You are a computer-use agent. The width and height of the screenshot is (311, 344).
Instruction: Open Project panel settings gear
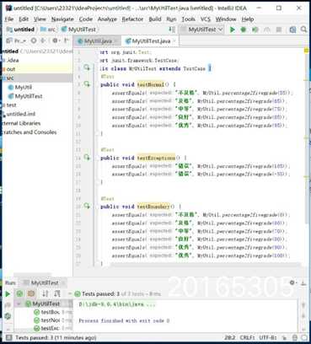click(56, 40)
